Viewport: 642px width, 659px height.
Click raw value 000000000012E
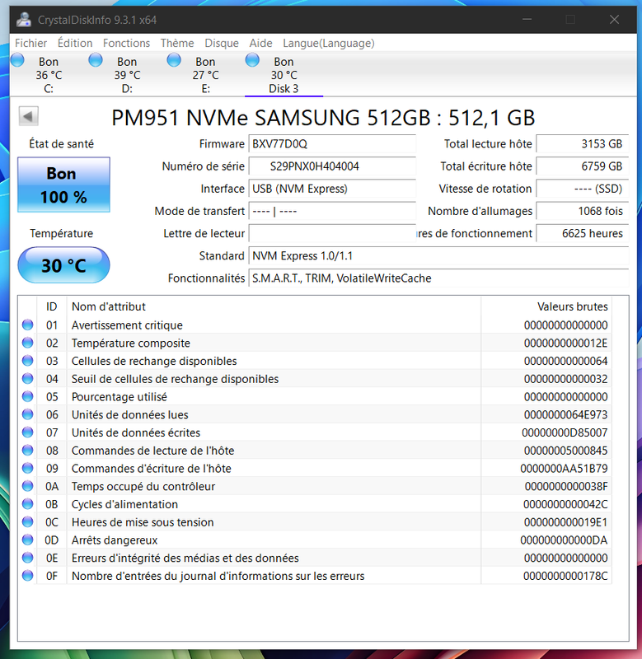tap(565, 344)
